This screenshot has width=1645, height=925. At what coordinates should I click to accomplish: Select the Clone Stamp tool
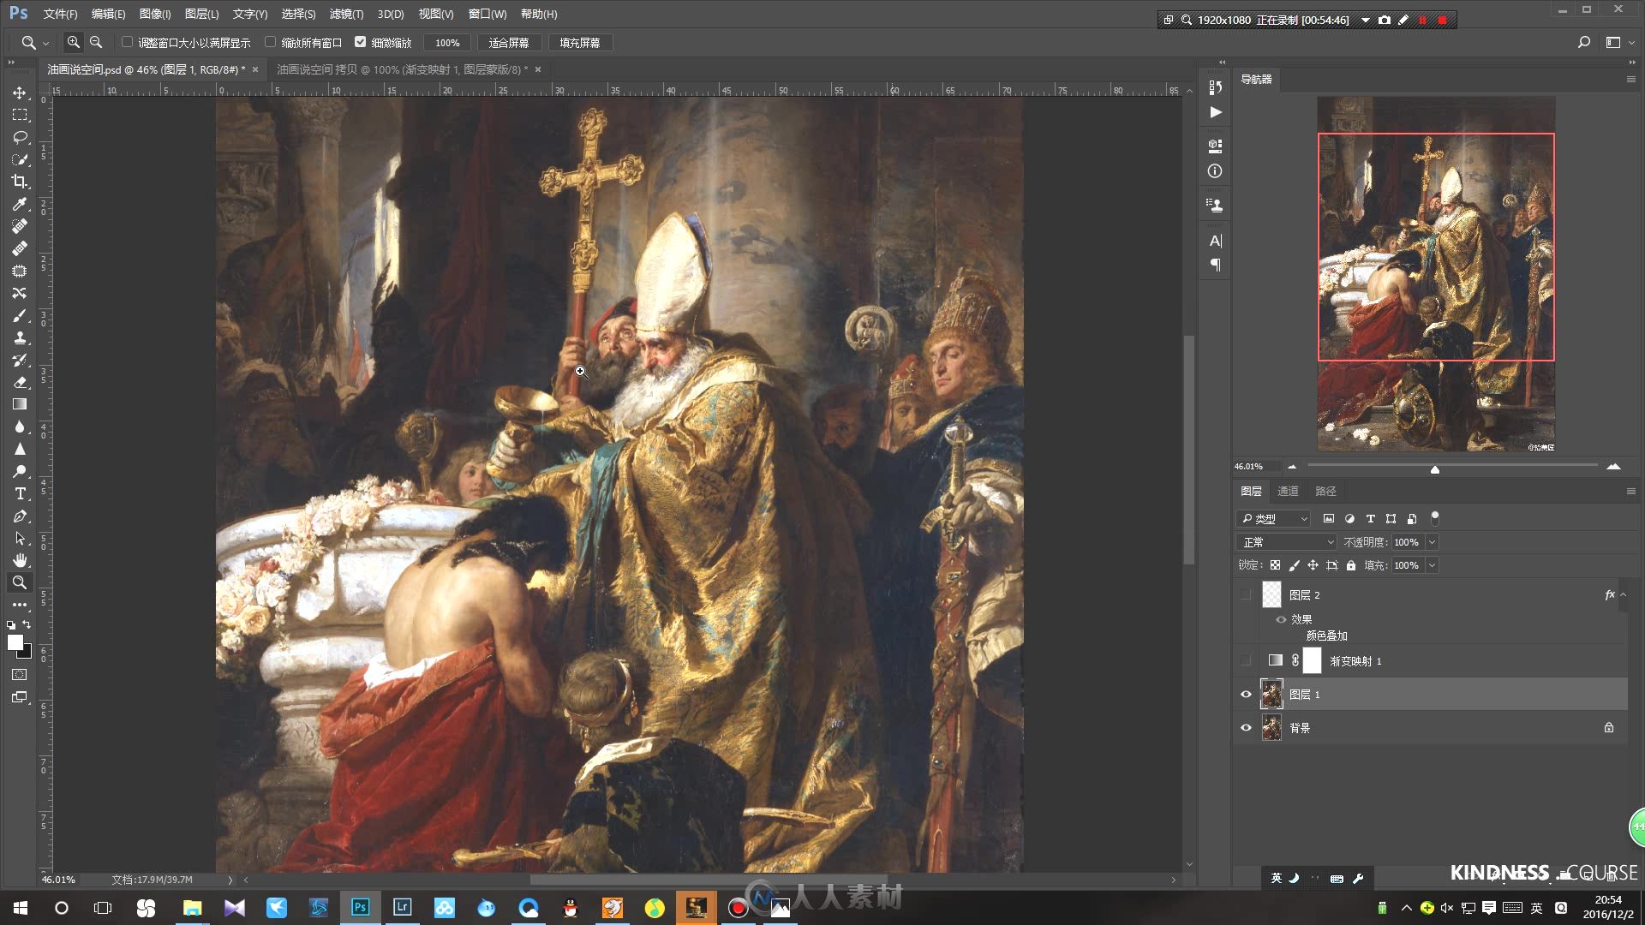(x=20, y=337)
